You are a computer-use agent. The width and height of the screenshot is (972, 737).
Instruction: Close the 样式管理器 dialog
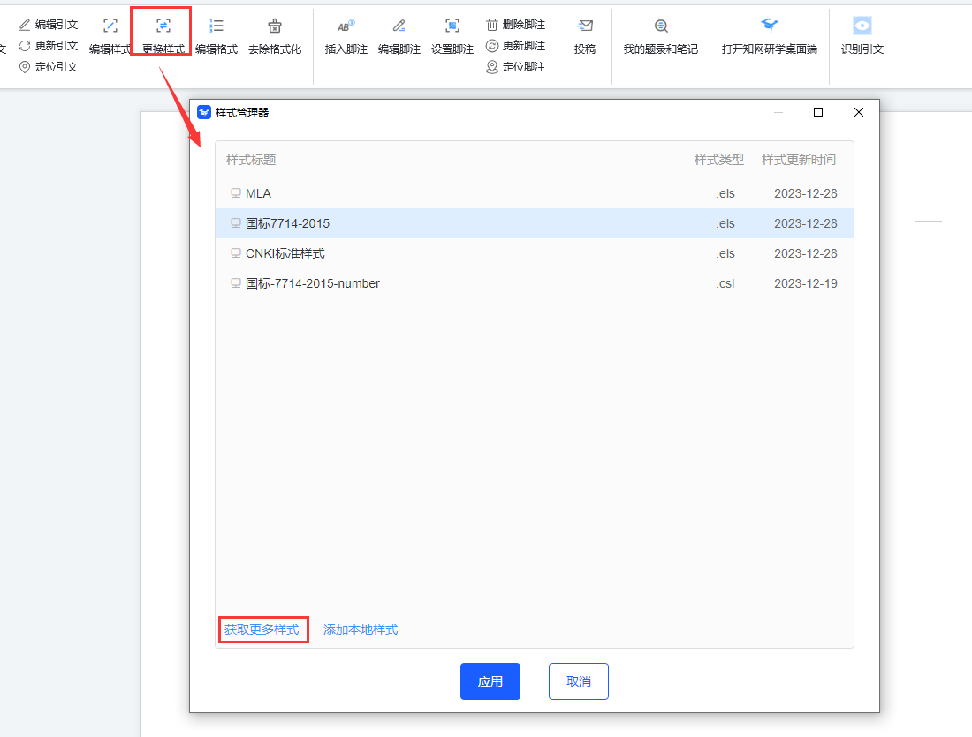[x=859, y=112]
